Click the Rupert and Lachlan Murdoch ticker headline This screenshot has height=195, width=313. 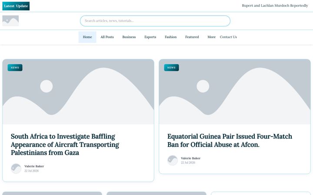click(275, 6)
